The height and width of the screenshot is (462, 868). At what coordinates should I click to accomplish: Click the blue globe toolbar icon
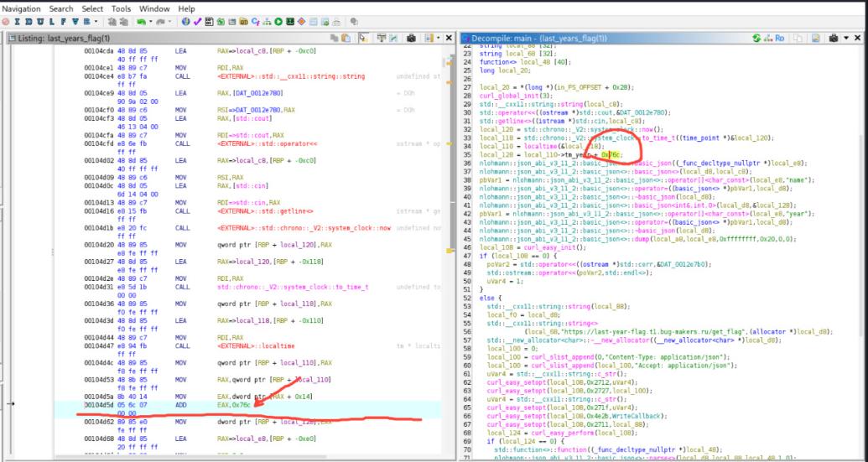(186, 22)
